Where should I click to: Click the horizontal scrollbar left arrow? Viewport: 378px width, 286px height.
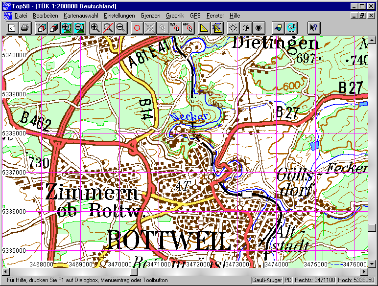click(x=5, y=271)
